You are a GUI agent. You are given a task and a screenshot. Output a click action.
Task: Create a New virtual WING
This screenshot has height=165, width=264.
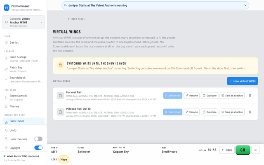pos(242,81)
